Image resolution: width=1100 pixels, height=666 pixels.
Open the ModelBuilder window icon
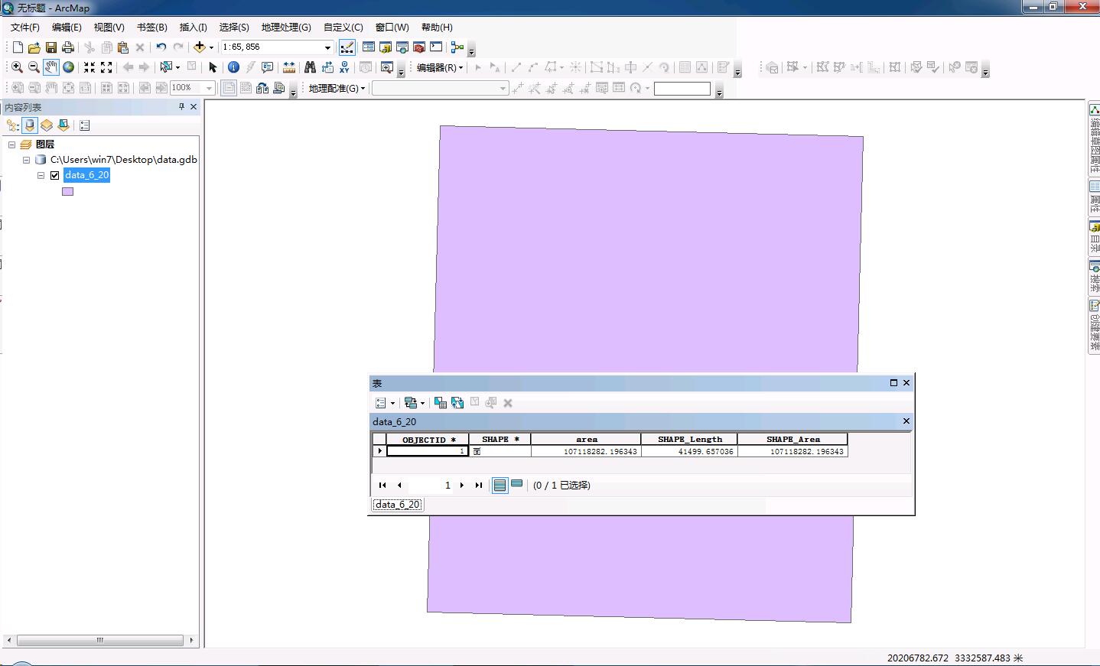pyautogui.click(x=457, y=47)
